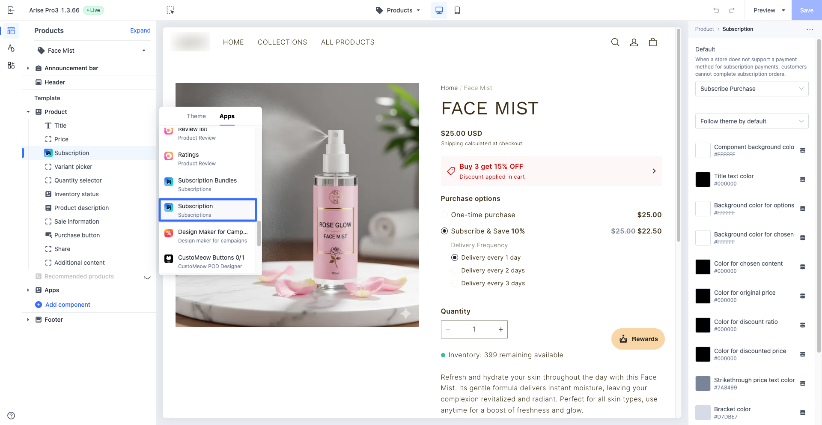Open the Follow theme by default dropdown

752,121
